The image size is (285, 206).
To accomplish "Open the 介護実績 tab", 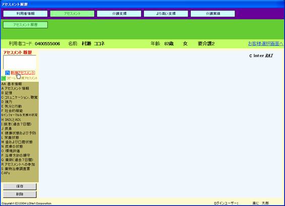I will tap(213, 14).
